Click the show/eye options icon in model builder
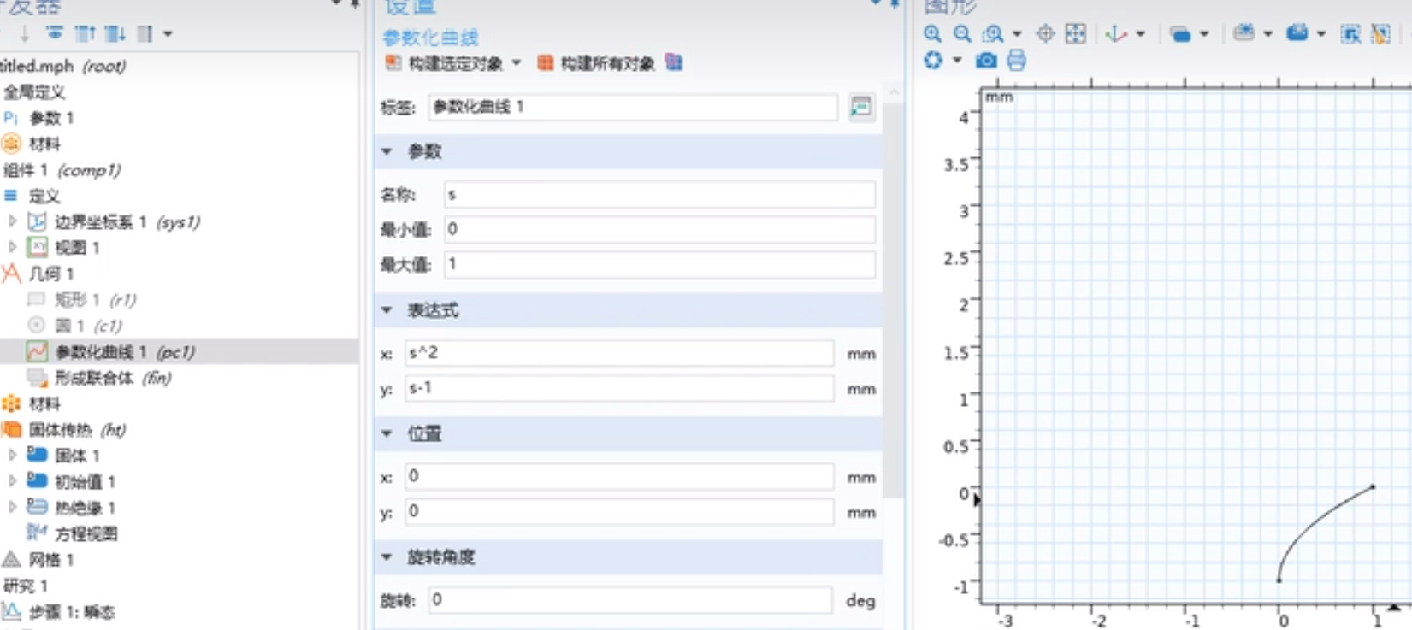The image size is (1412, 630). pos(55,33)
